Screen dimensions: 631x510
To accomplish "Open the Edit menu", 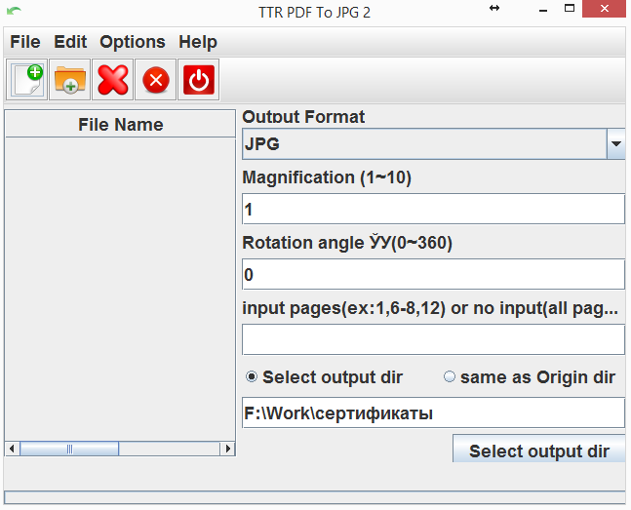I will 70,42.
